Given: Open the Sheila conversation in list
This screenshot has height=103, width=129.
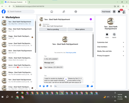Looking at the screenshot, I should (x=18, y=59).
